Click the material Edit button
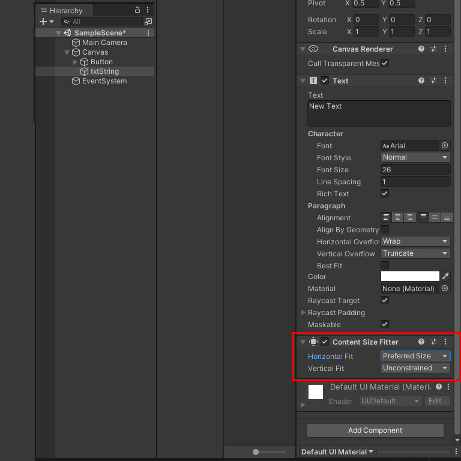The image size is (461, 461). click(x=437, y=401)
